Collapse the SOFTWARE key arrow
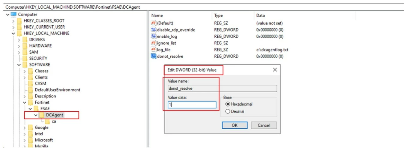 coord(19,65)
